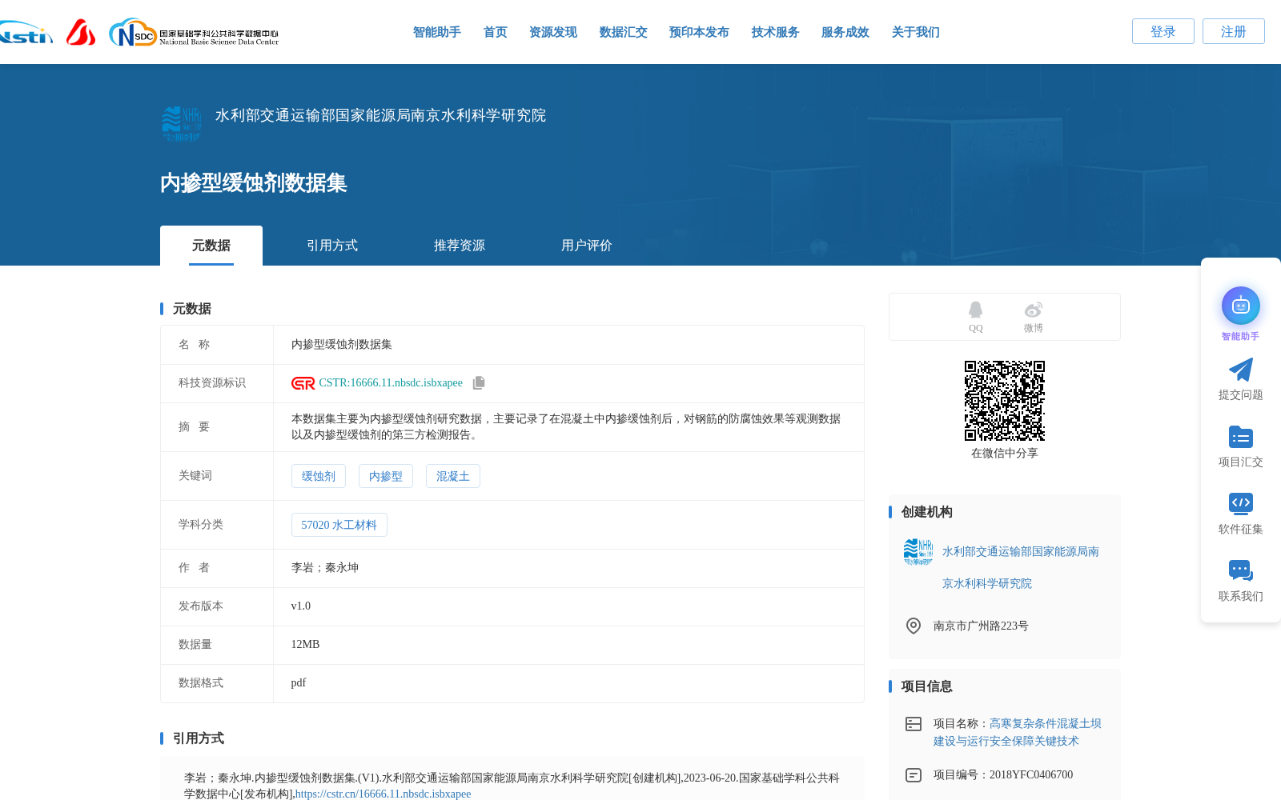1281x800 pixels.
Task: Click the 57020 水工材料 subject tag
Action: click(x=339, y=525)
